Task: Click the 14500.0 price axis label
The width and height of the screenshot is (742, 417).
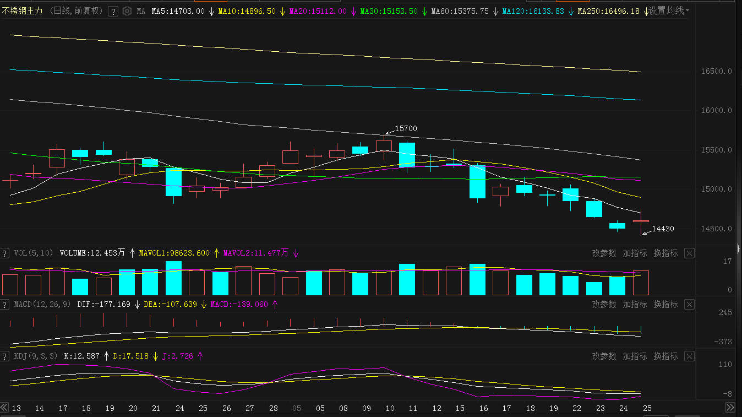Action: pyautogui.click(x=716, y=229)
